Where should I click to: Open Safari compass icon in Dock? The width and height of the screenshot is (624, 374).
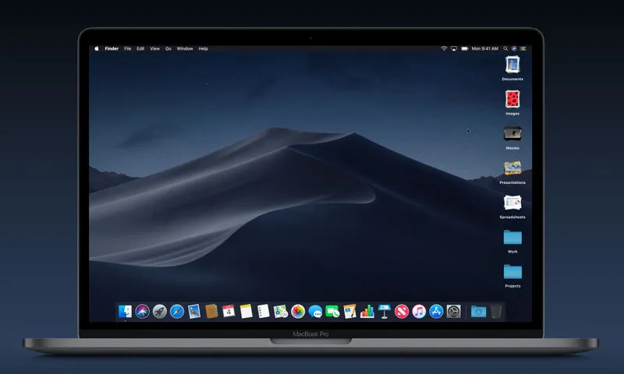point(177,311)
